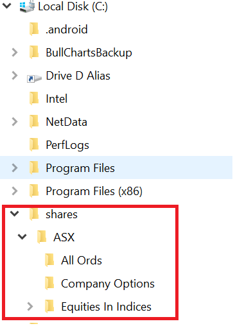Expand the Equities In Indices folder
The width and height of the screenshot is (244, 326).
[30, 306]
